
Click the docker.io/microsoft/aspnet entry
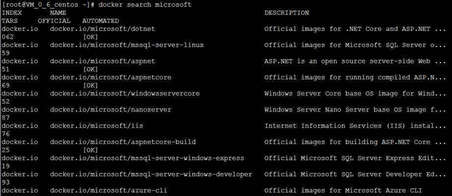(102, 61)
